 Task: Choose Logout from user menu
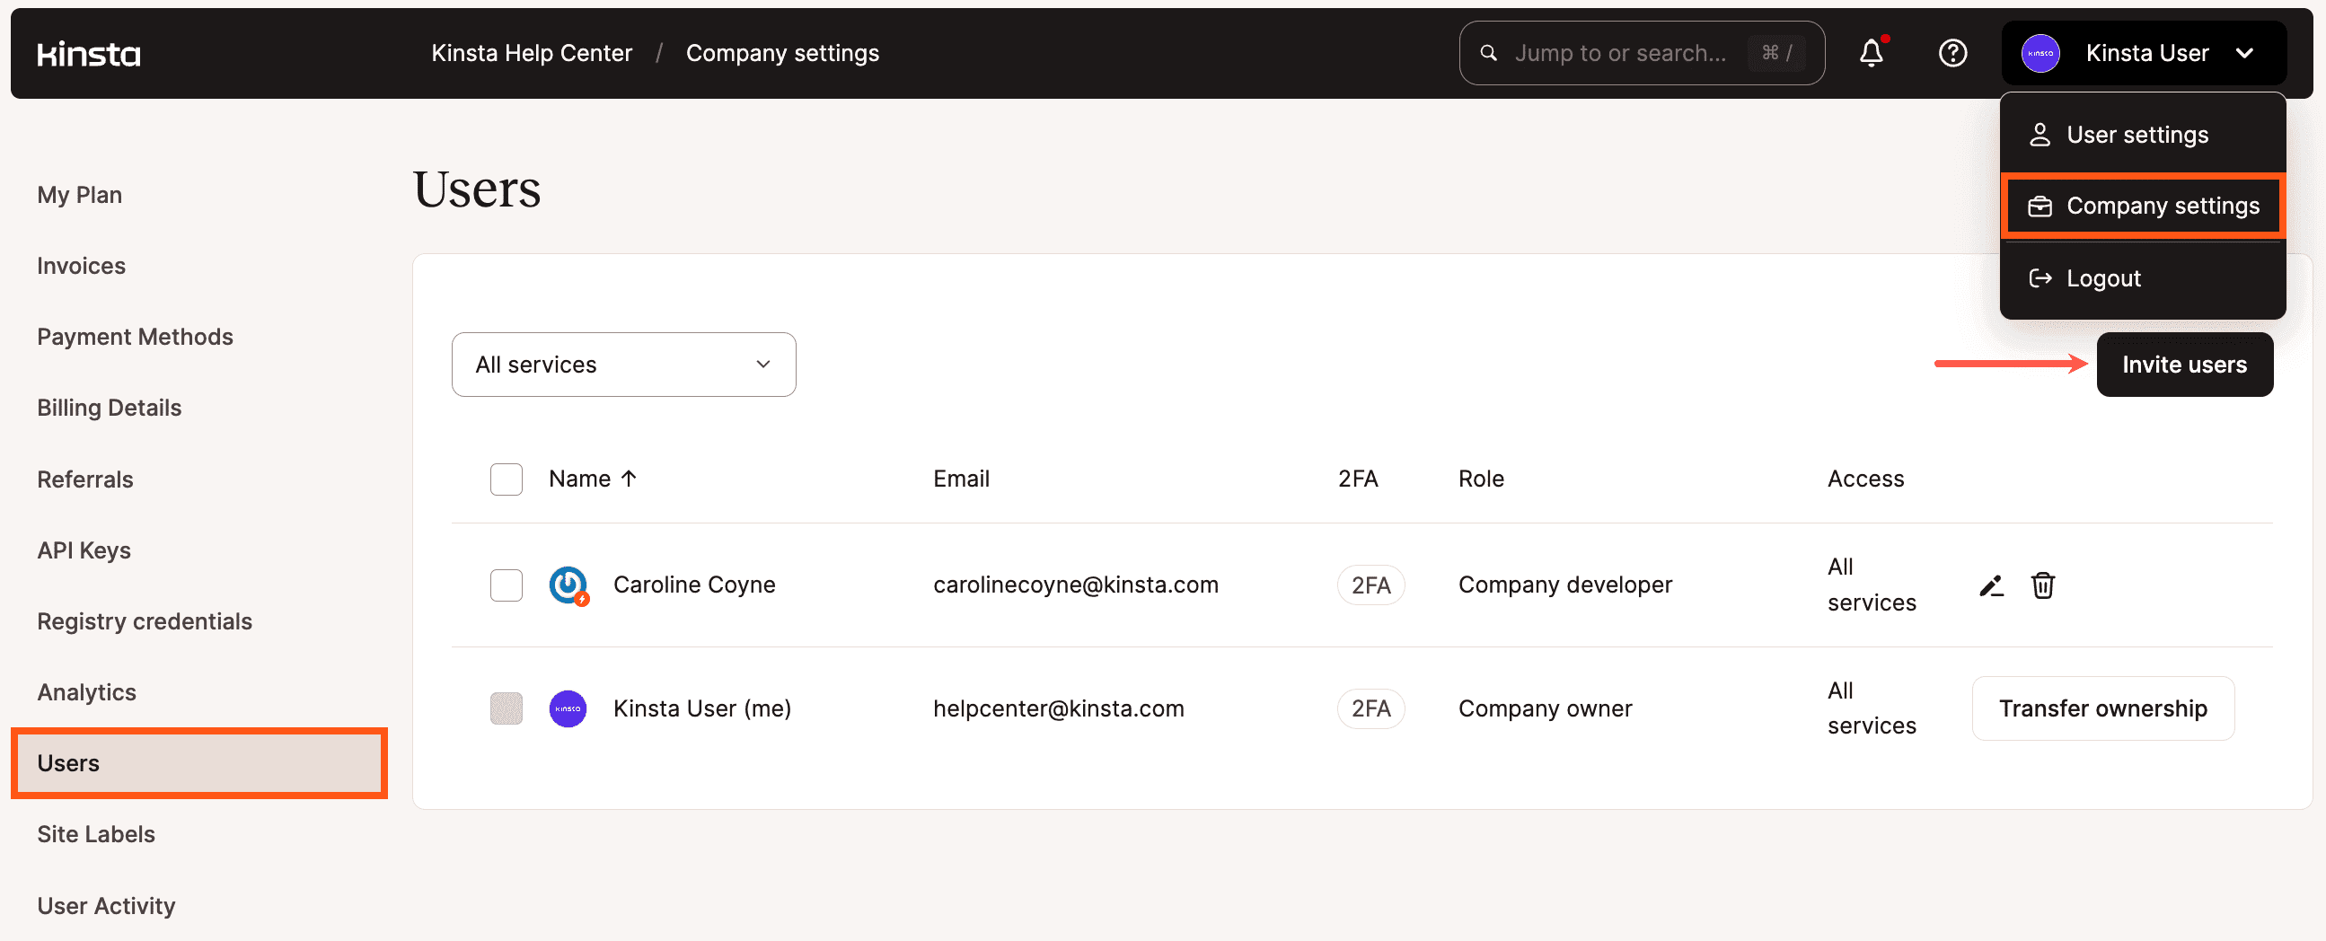[2142, 278]
